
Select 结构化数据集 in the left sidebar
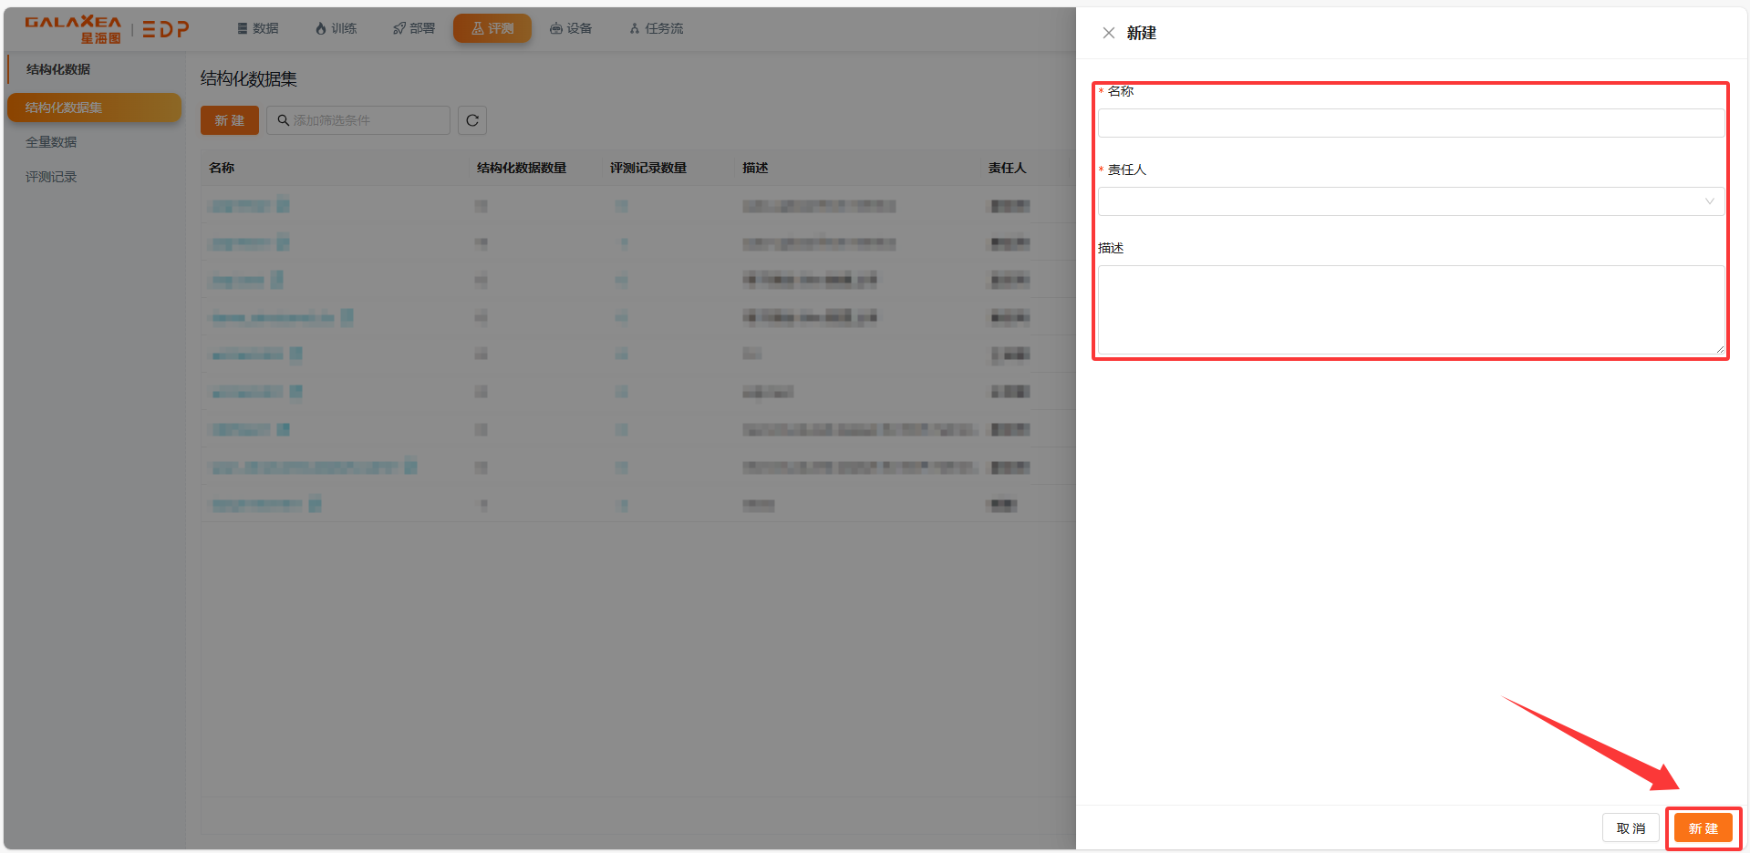[x=94, y=108]
